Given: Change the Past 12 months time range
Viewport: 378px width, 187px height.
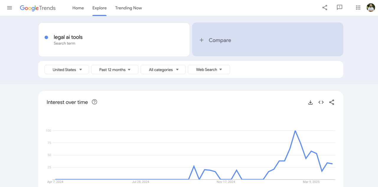Looking at the screenshot, I should 115,69.
